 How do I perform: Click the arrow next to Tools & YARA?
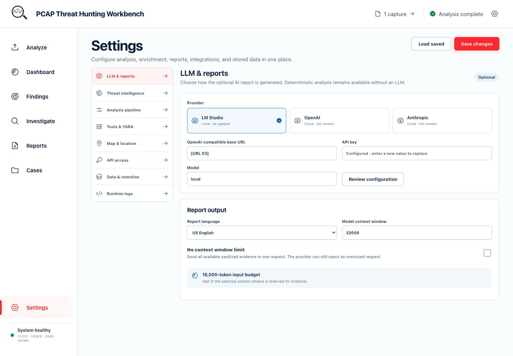tap(165, 127)
